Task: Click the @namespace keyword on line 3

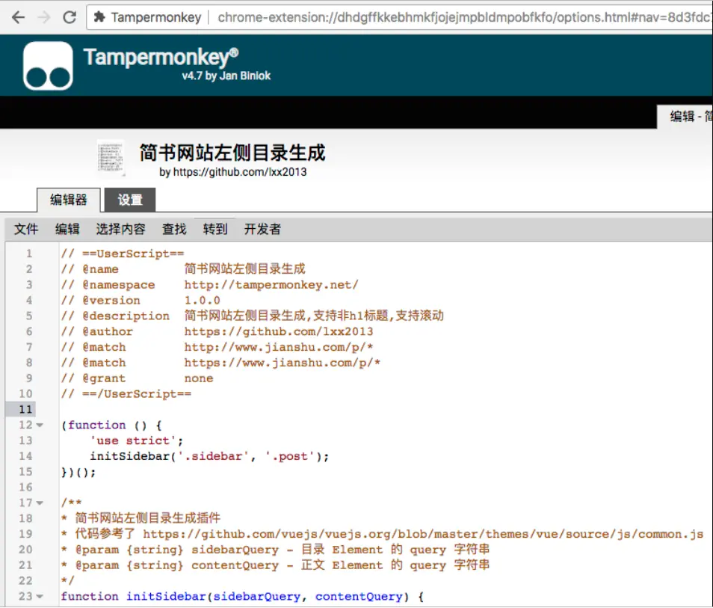Action: [118, 285]
